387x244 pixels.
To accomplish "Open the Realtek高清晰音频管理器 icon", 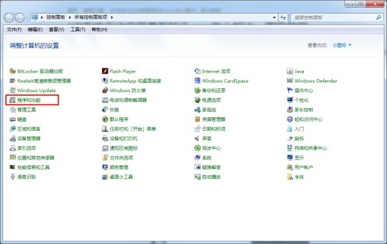I will coord(13,81).
